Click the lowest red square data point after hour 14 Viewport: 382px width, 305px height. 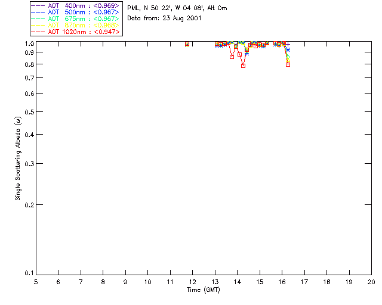click(x=243, y=66)
